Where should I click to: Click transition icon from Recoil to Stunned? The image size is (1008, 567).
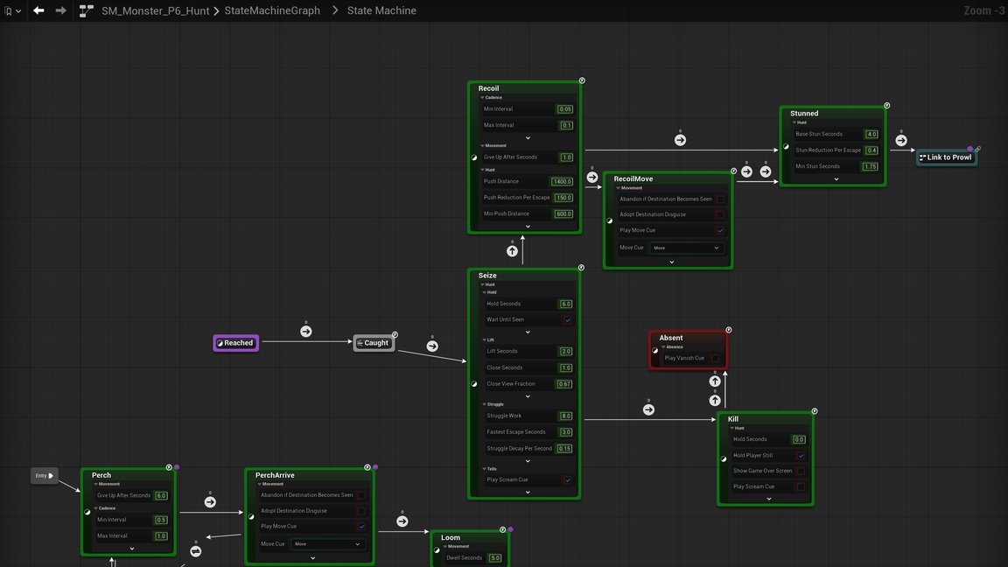(x=680, y=139)
